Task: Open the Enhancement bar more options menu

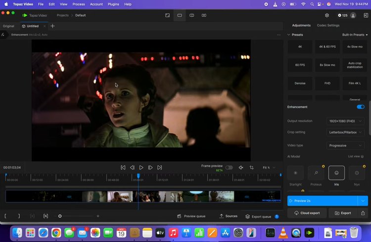Action: (x=278, y=35)
